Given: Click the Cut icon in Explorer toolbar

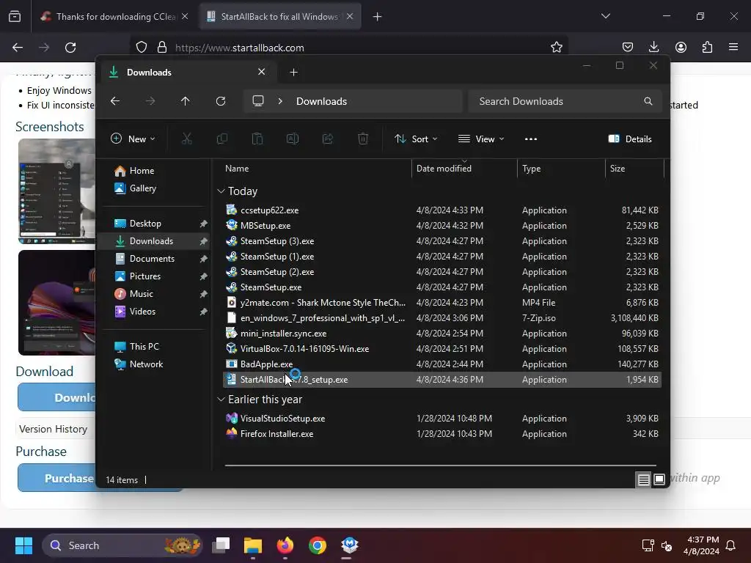Looking at the screenshot, I should click(x=187, y=139).
